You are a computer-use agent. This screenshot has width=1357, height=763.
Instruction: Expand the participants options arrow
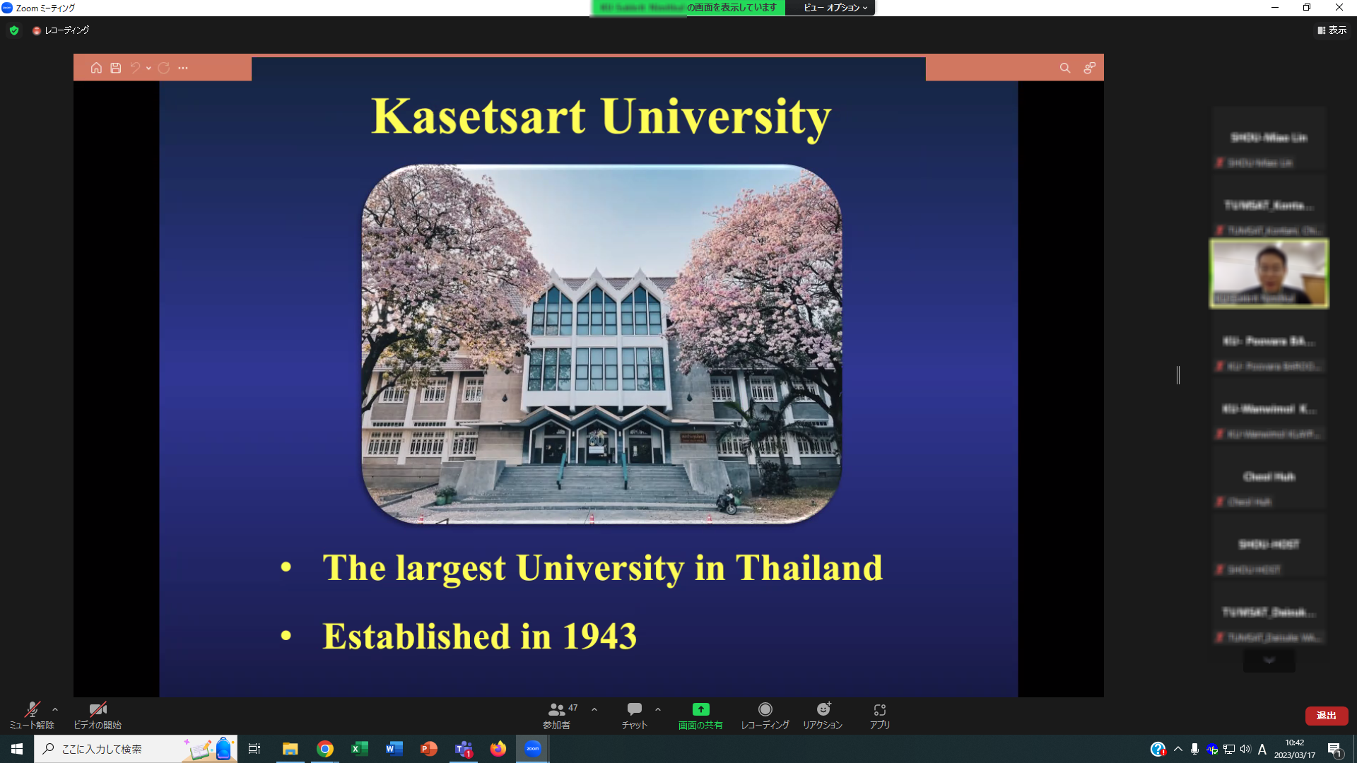coord(594,709)
